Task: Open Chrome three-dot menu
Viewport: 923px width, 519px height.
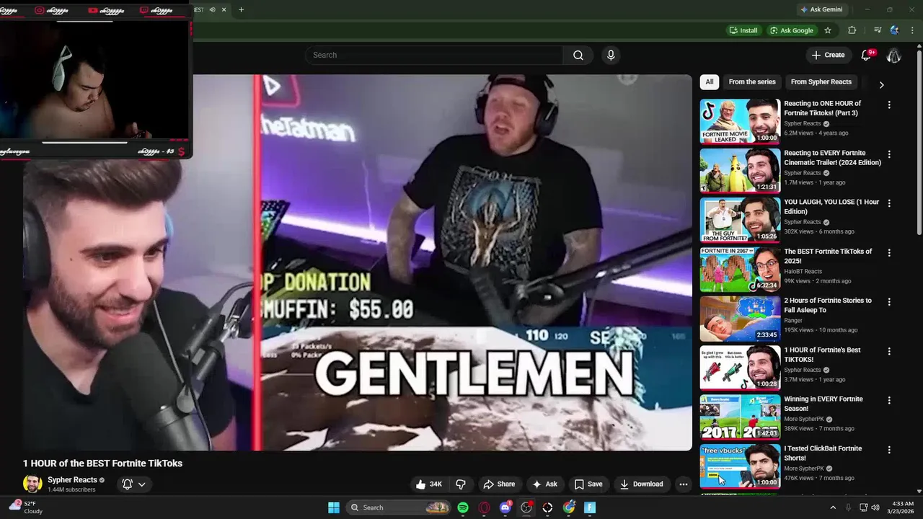Action: click(912, 30)
